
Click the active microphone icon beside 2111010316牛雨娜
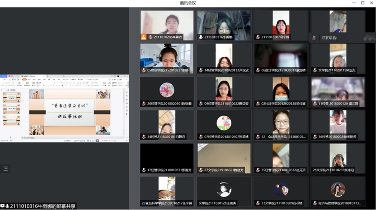click(201, 37)
